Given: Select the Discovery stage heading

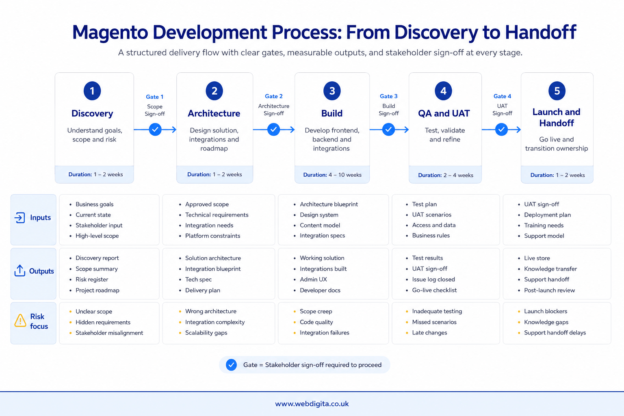Looking at the screenshot, I should pyautogui.click(x=92, y=113).
